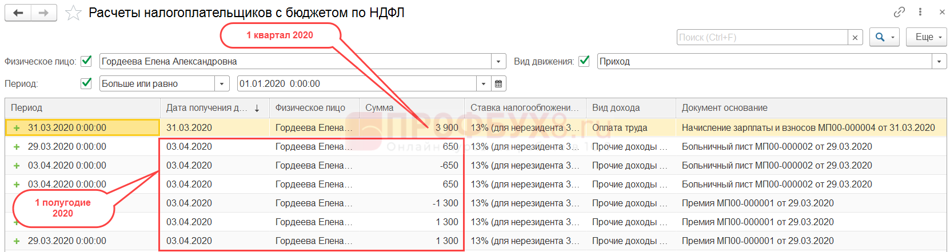Expand the Физическое лицо dropdown list
The image size is (950, 252).
pos(499,61)
